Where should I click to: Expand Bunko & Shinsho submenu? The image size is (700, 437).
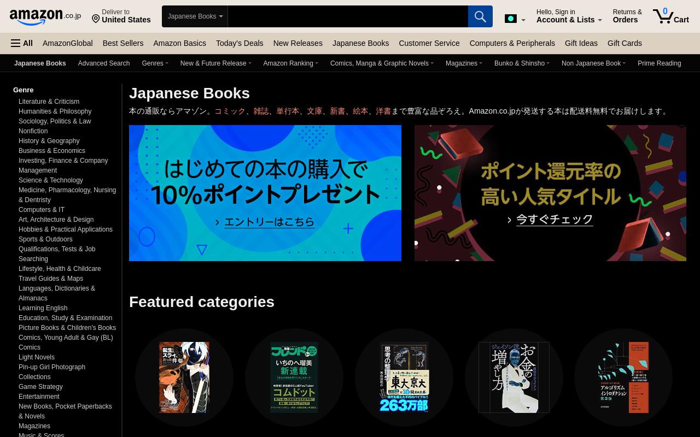pos(522,63)
